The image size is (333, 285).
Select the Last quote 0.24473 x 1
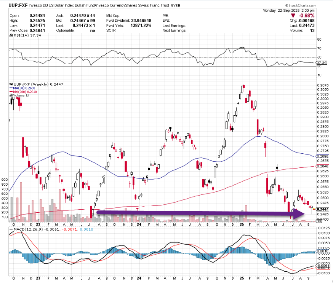(84, 25)
